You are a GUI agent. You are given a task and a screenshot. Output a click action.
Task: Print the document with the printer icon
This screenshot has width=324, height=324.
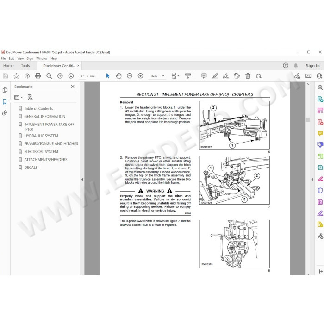coord(38,76)
